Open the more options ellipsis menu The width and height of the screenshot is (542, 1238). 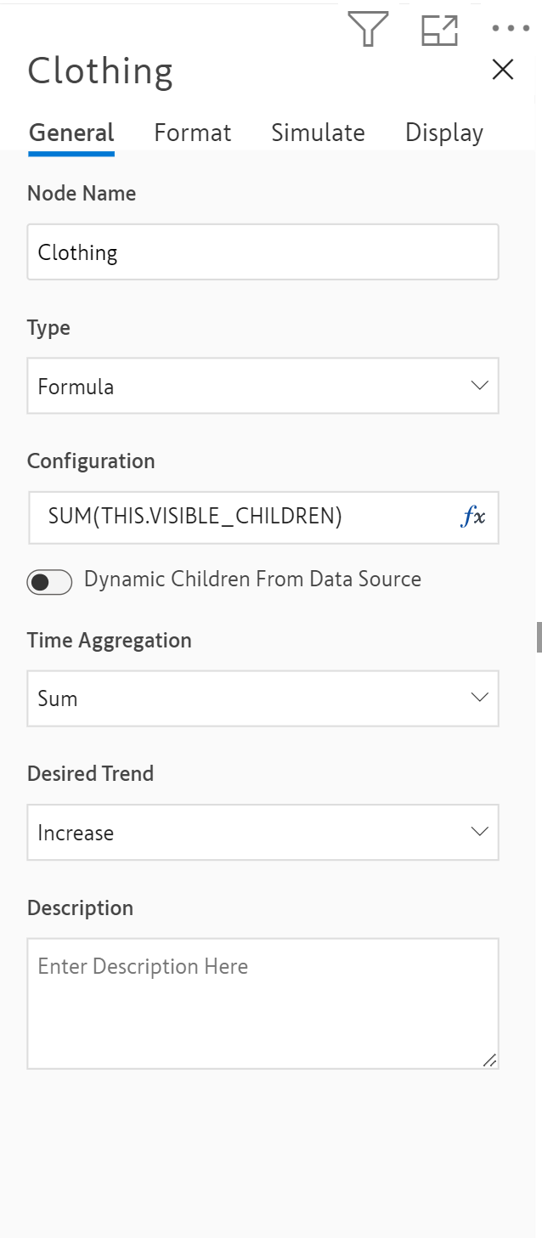click(510, 29)
